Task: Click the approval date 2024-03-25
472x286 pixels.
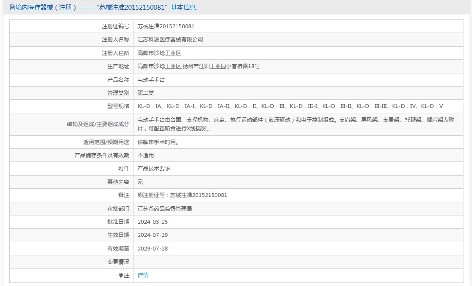Action: pos(152,222)
